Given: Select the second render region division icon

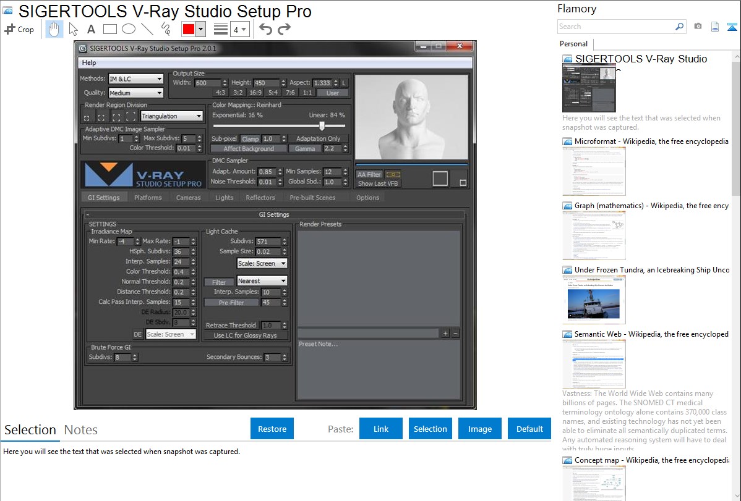Looking at the screenshot, I should pyautogui.click(x=101, y=116).
